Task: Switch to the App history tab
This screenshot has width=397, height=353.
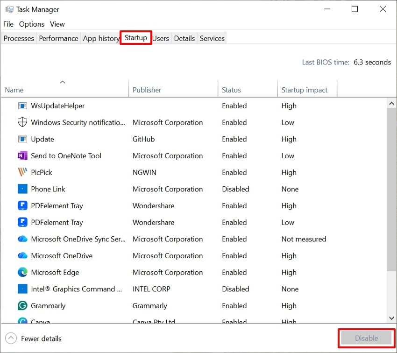Action: click(100, 38)
